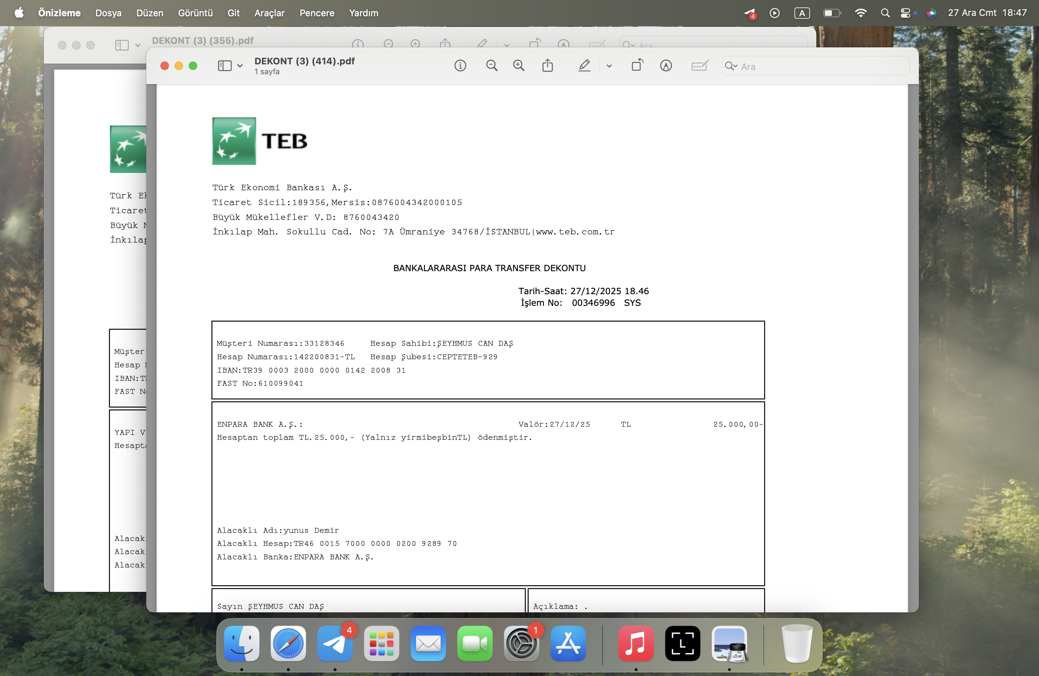Click the TEB logo in the document

point(260,141)
